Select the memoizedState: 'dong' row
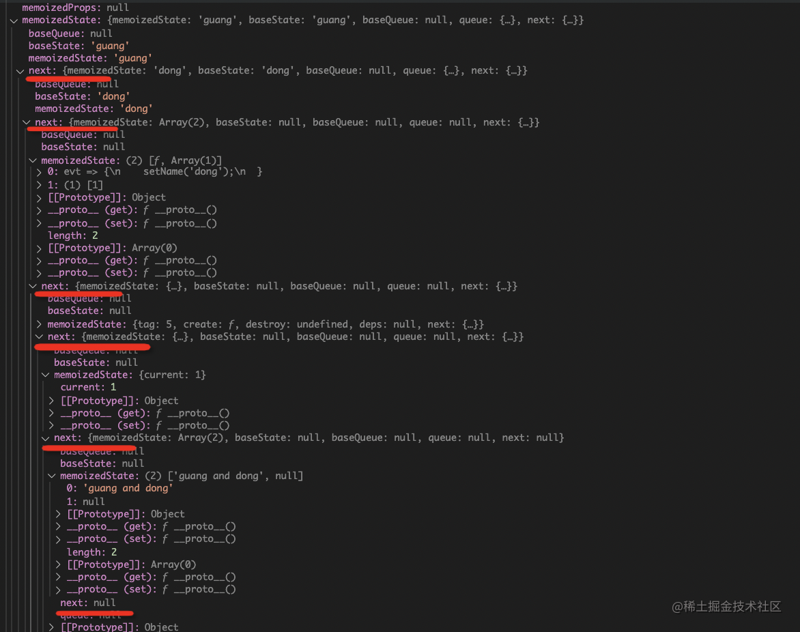This screenshot has height=632, width=800. click(94, 109)
